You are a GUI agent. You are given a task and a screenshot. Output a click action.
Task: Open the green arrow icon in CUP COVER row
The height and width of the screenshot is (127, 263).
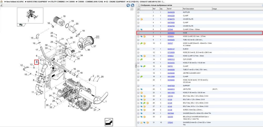coord(141,59)
